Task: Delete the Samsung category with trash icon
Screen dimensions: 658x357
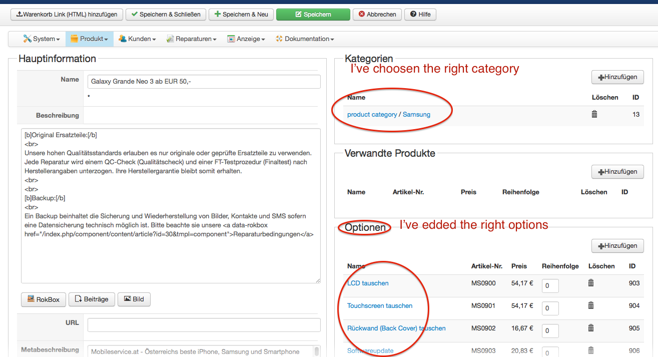Action: click(594, 114)
